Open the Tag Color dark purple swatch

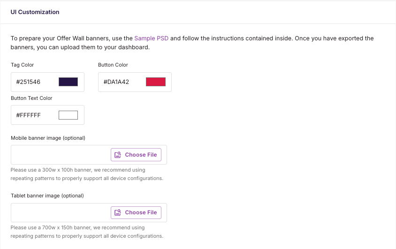click(x=68, y=82)
